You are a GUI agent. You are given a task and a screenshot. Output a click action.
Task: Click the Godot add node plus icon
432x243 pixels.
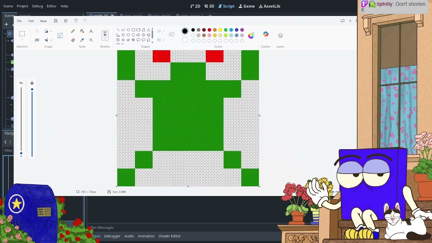point(6,24)
